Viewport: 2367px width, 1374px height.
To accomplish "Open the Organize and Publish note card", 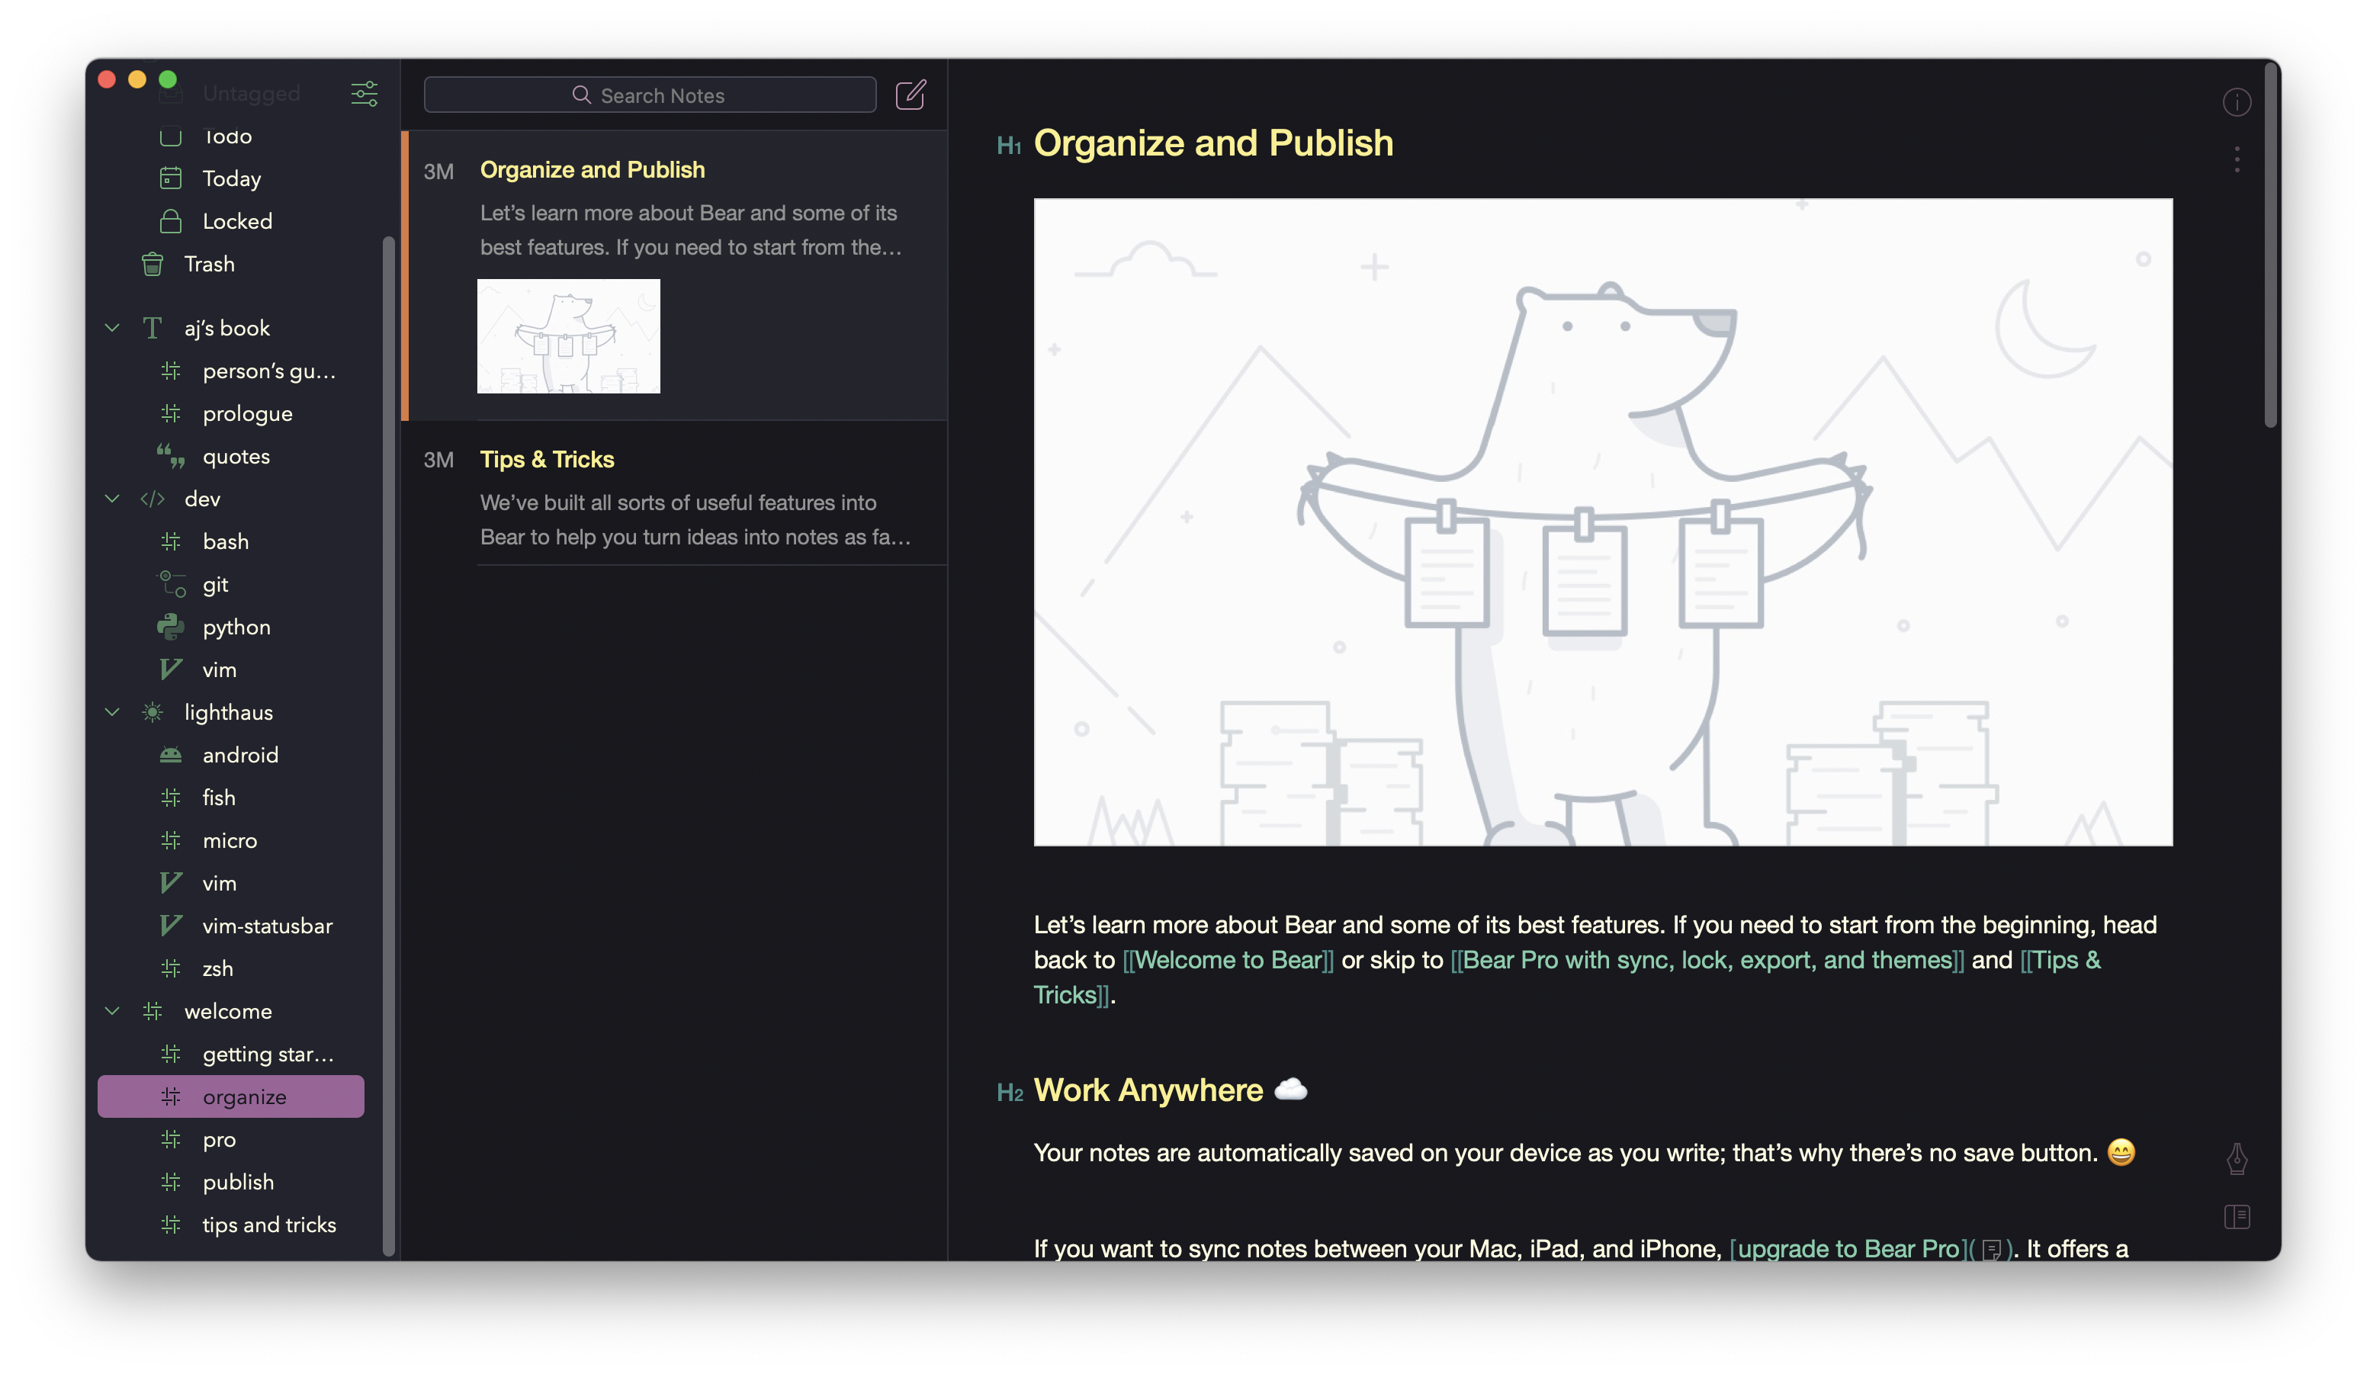I will 674,275.
